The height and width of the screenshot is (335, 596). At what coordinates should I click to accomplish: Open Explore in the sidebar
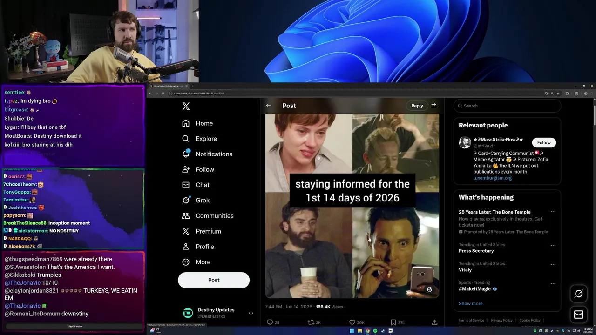pos(199,139)
